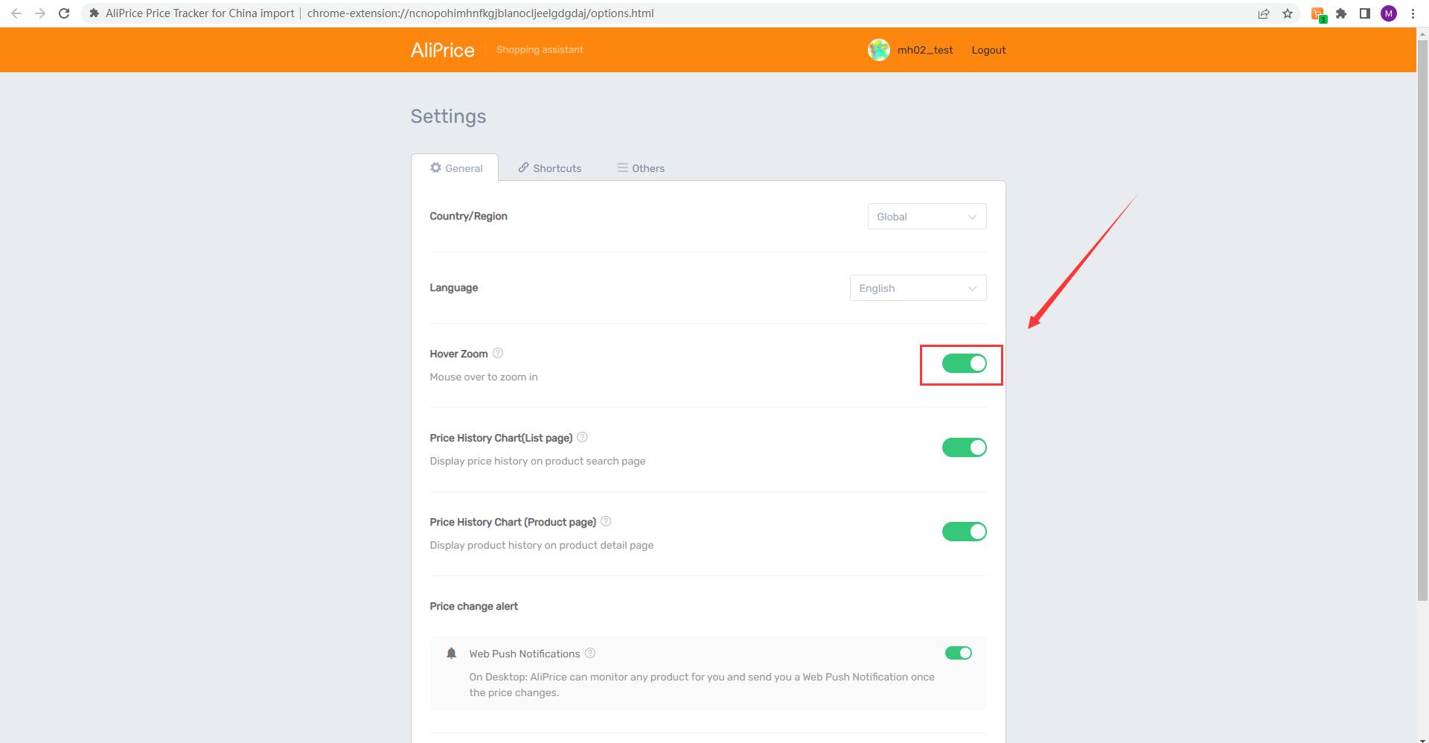Disable the Hover Zoom toggle
The width and height of the screenshot is (1429, 743).
tap(964, 363)
